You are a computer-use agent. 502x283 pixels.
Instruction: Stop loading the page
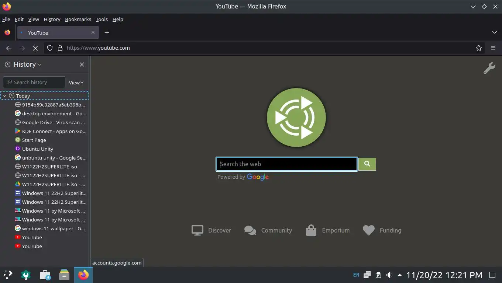pos(35,48)
